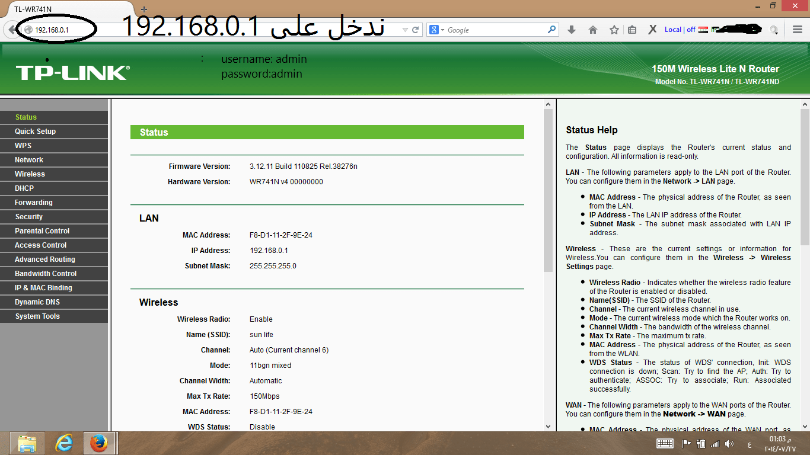Open IP & MAC Binding menu
810x455 pixels.
point(54,288)
